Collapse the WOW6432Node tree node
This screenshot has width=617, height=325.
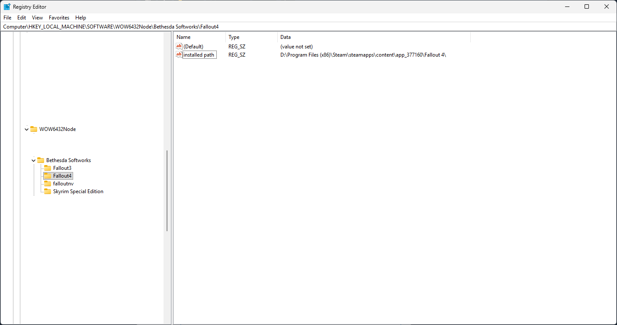[27, 129]
